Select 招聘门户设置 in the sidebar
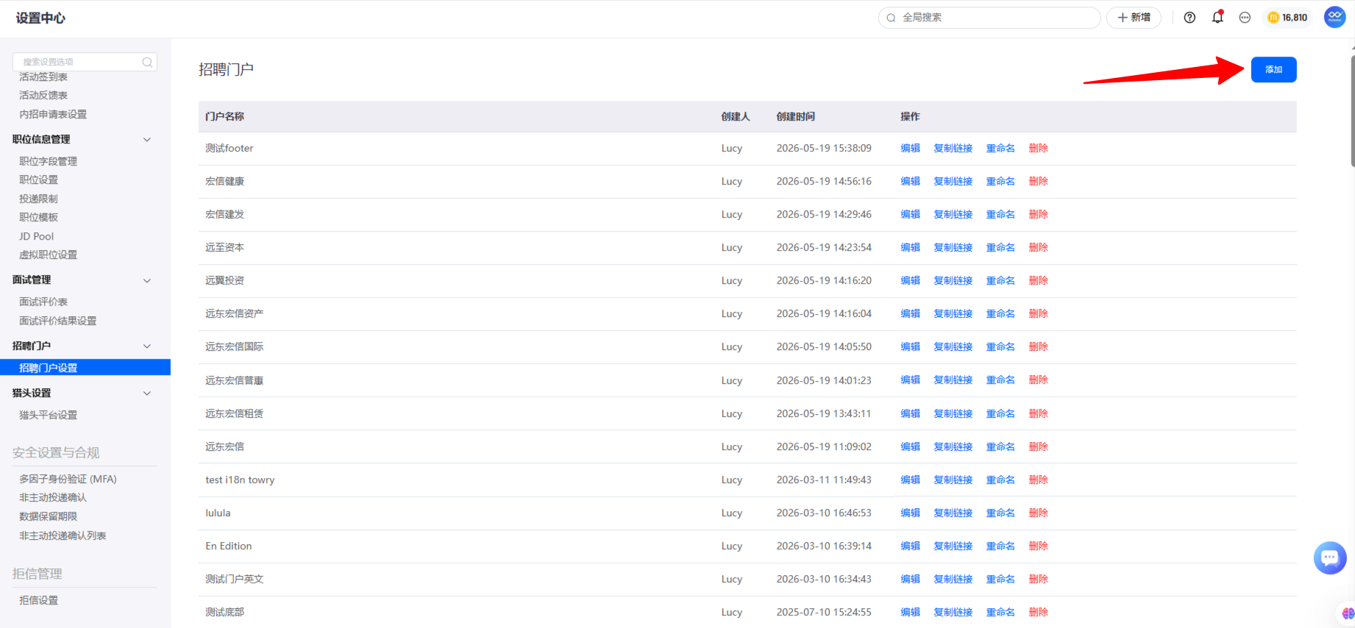This screenshot has height=628, width=1355. tap(85, 368)
